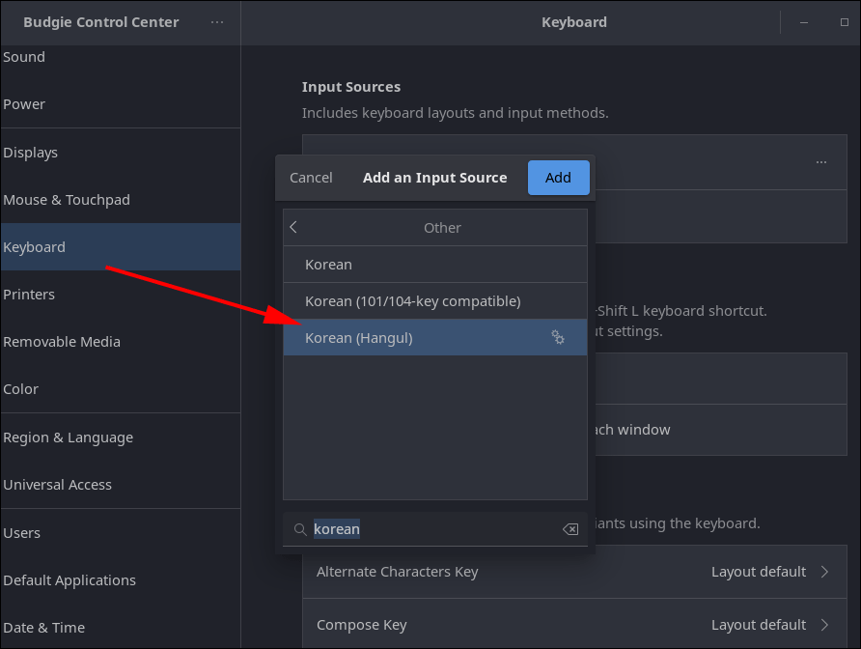Open Date & Time settings

(x=121, y=628)
